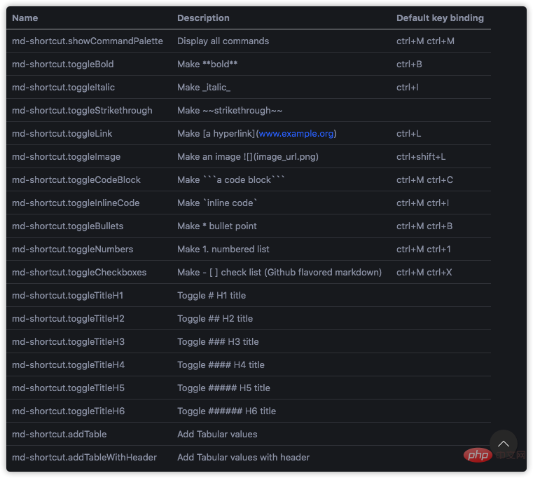Click the Default key binding column header
Viewport: 533px width, 478px height.
tap(440, 18)
